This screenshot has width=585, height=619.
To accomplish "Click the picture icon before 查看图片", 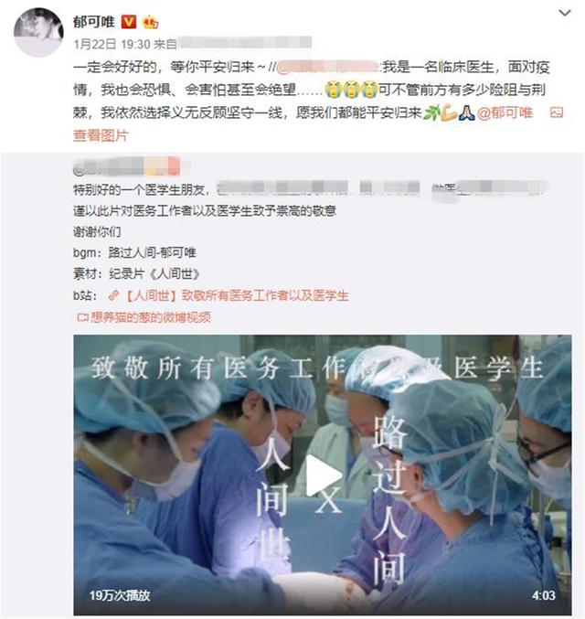I will click(x=556, y=112).
